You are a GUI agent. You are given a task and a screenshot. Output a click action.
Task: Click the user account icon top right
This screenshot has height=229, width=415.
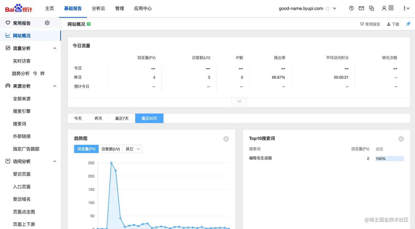point(384,8)
